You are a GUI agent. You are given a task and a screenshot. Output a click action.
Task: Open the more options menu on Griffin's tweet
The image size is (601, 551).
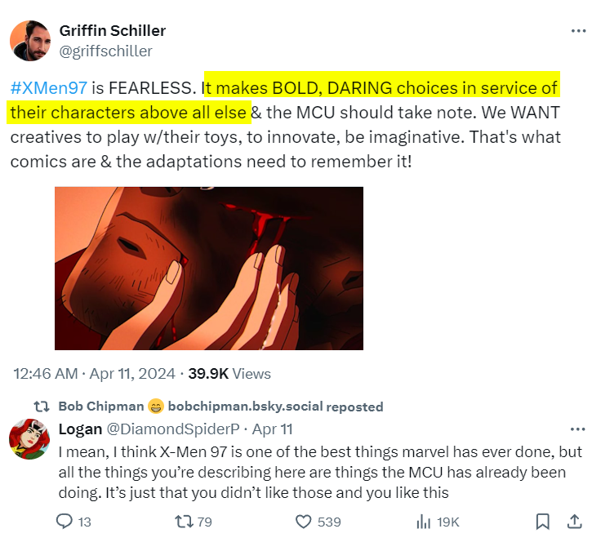578,31
